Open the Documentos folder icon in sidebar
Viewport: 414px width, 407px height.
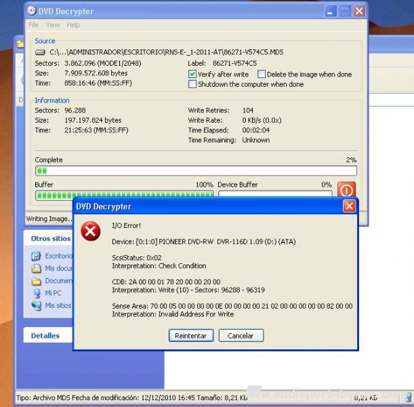(36, 282)
